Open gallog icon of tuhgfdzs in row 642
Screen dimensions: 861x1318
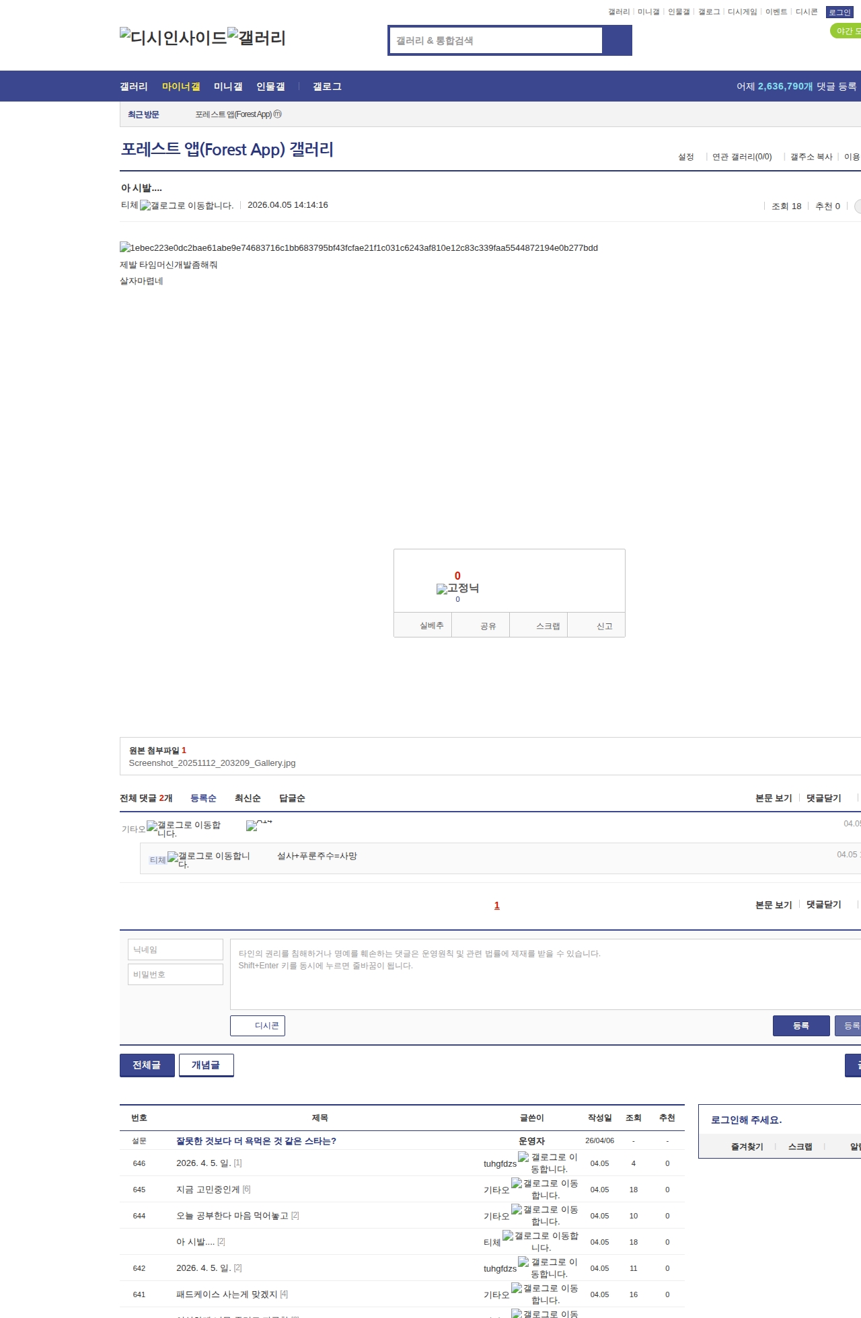tap(548, 1268)
